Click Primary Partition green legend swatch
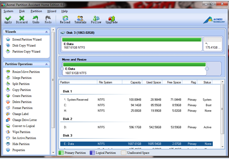This screenshot has height=159, width=229. (61, 153)
